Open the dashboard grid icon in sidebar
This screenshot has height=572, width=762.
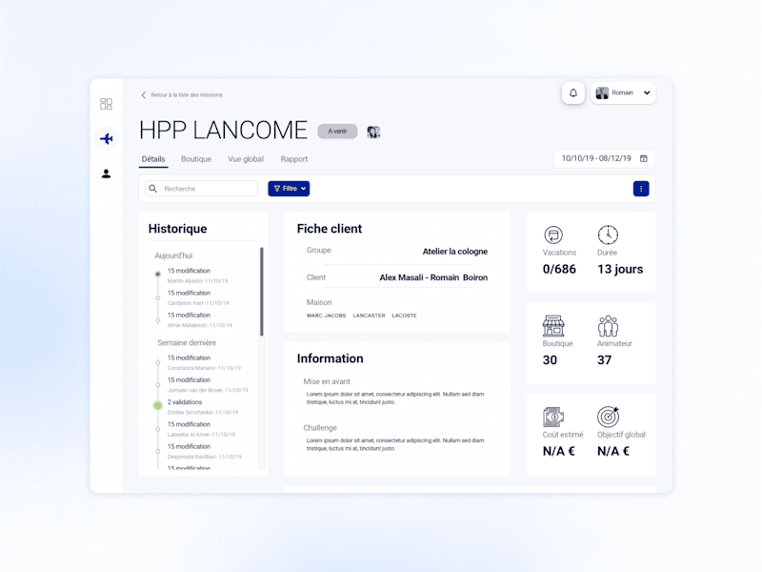tap(106, 104)
